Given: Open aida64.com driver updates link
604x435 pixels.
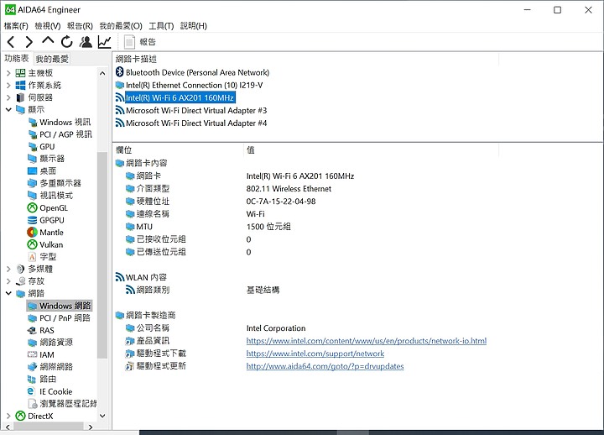Looking at the screenshot, I should point(325,366).
